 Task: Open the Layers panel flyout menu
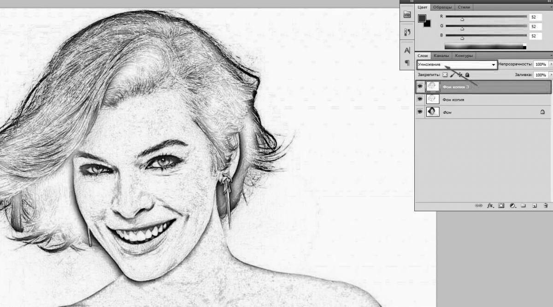point(551,55)
